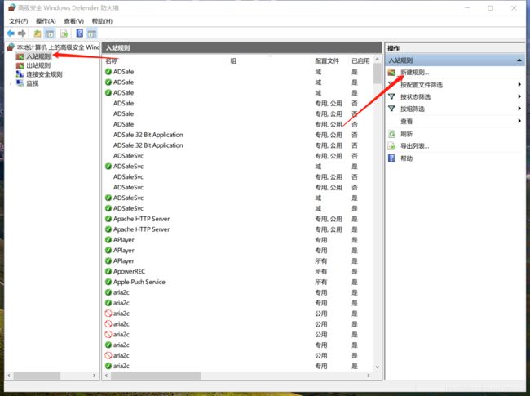This screenshot has width=530, height=396.
Task: Go forward with the right arrow toolbar icon
Action: click(x=22, y=33)
